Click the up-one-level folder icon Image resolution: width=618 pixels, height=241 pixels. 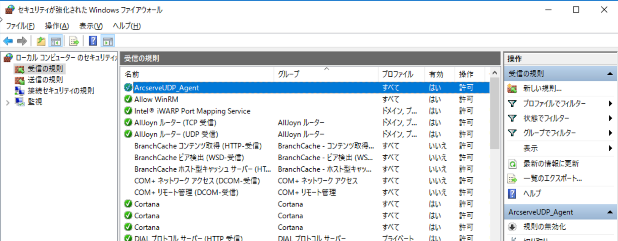coord(41,41)
